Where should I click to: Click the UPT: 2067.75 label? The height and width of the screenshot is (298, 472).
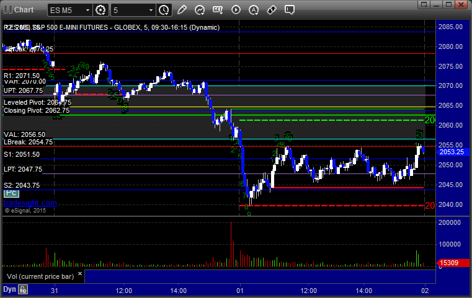click(x=23, y=90)
